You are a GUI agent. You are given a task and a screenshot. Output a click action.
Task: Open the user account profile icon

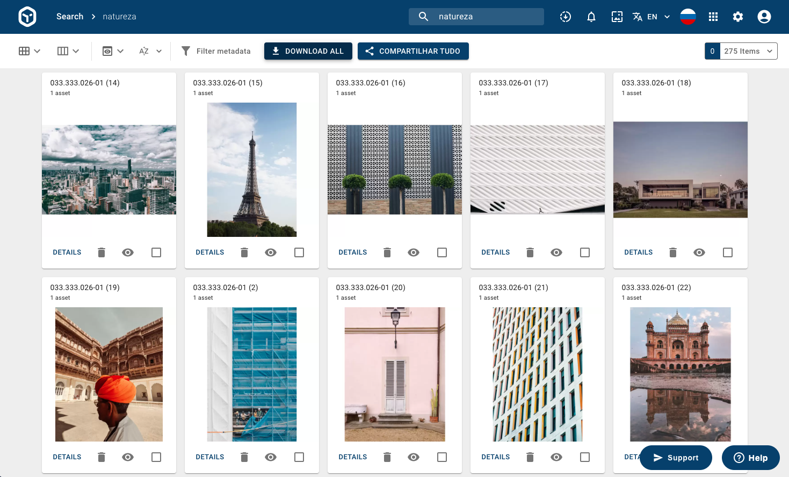[764, 17]
